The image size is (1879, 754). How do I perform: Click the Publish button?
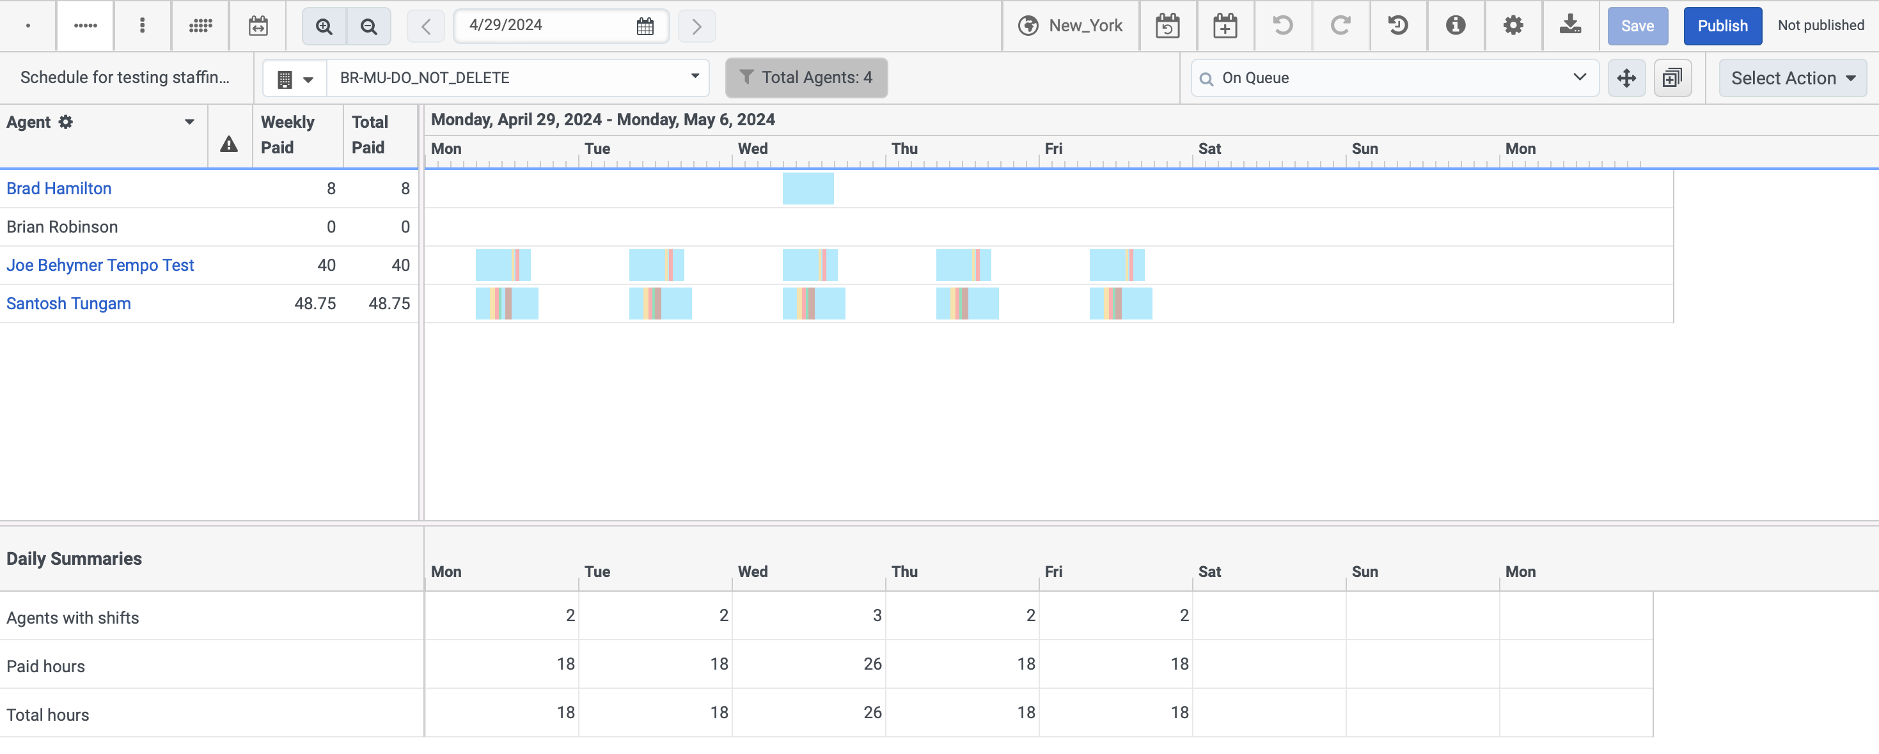(x=1722, y=26)
